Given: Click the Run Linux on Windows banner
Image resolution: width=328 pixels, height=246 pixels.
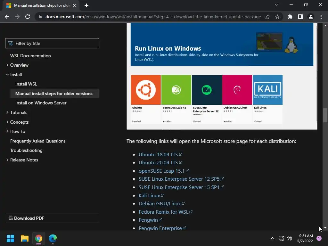Looking at the screenshot, I should pyautogui.click(x=222, y=45).
